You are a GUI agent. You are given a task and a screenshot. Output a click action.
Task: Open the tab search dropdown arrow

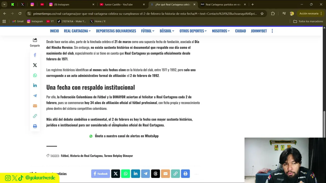click(x=4, y=4)
